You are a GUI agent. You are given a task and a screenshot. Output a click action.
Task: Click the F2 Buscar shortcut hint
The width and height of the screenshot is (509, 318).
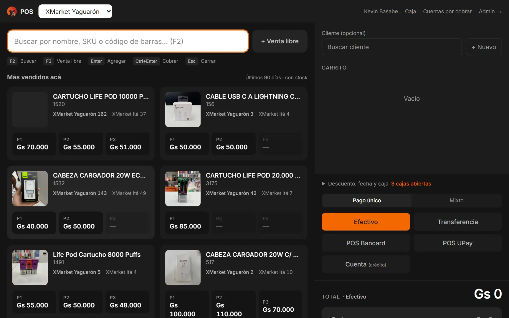[22, 61]
